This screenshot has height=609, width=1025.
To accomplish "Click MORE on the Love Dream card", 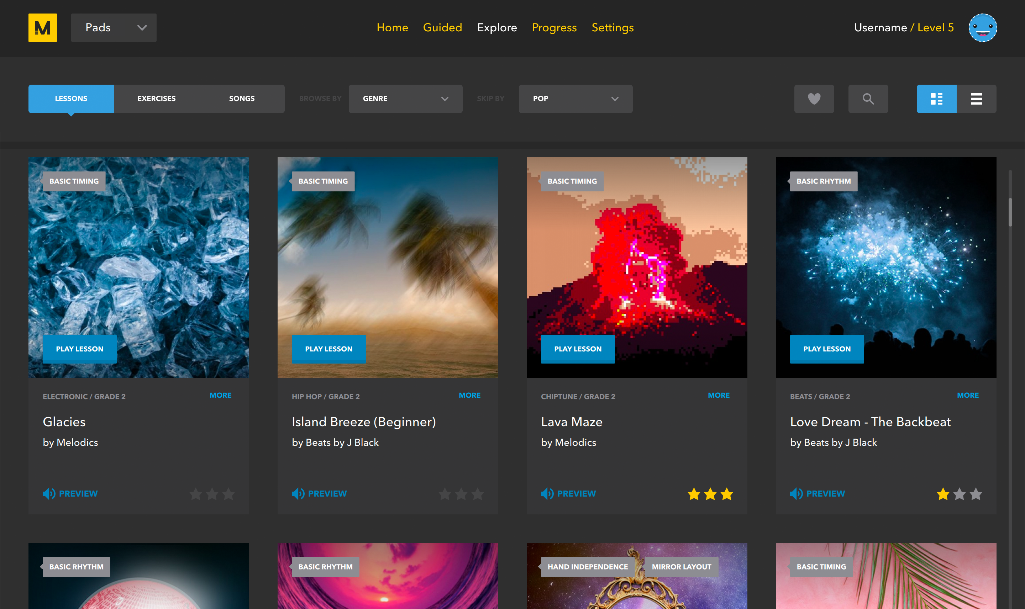I will click(x=968, y=395).
